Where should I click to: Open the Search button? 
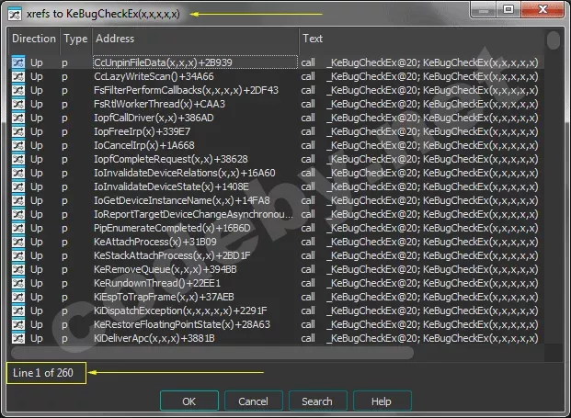tap(317, 401)
